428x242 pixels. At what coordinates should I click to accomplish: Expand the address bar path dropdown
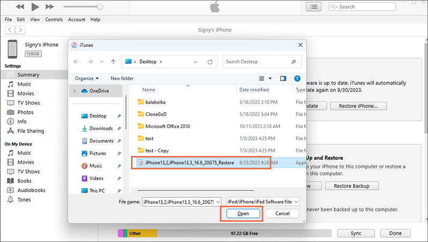pos(195,62)
